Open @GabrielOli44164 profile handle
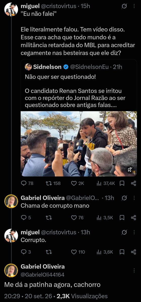This screenshot has height=302, width=141. (x=42, y=275)
